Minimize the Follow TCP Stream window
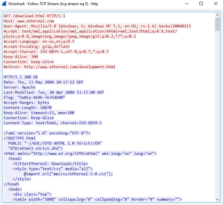The width and height of the screenshot is (223, 205). [x=187, y=4]
